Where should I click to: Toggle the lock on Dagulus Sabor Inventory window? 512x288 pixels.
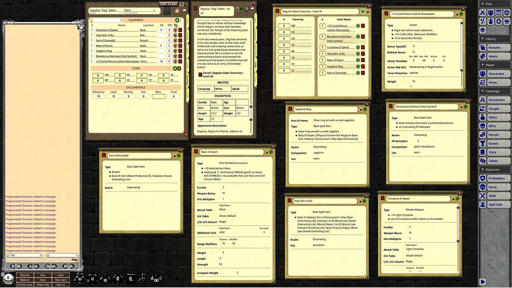pyautogui.click(x=368, y=11)
